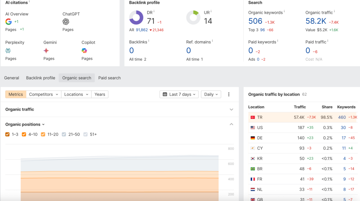The width and height of the screenshot is (360, 201).
Task: Switch to the Backlink profile tab
Action: click(x=41, y=78)
